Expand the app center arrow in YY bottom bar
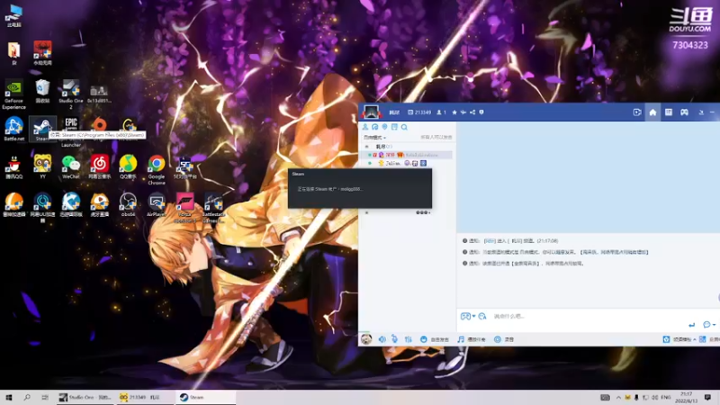The height and width of the screenshot is (405, 720). [x=694, y=339]
